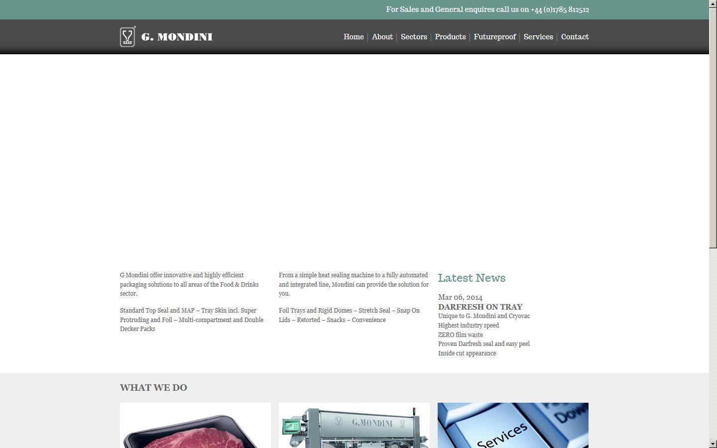Click the scrollbar up arrow

coord(713,4)
